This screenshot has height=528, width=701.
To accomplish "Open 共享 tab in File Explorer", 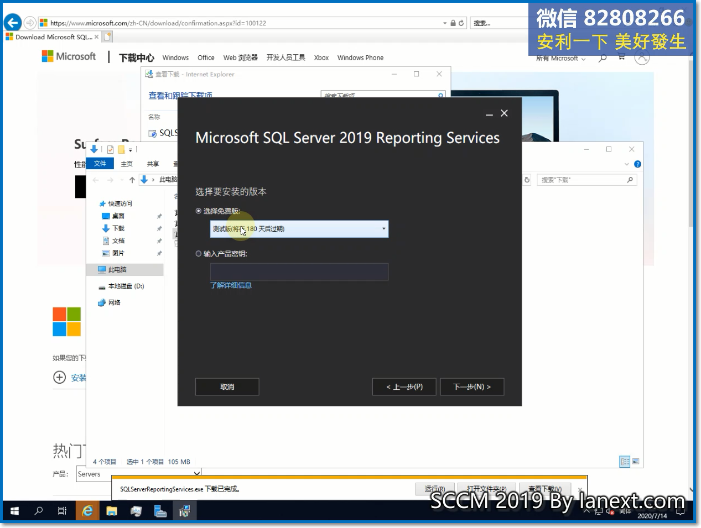I will coord(153,164).
